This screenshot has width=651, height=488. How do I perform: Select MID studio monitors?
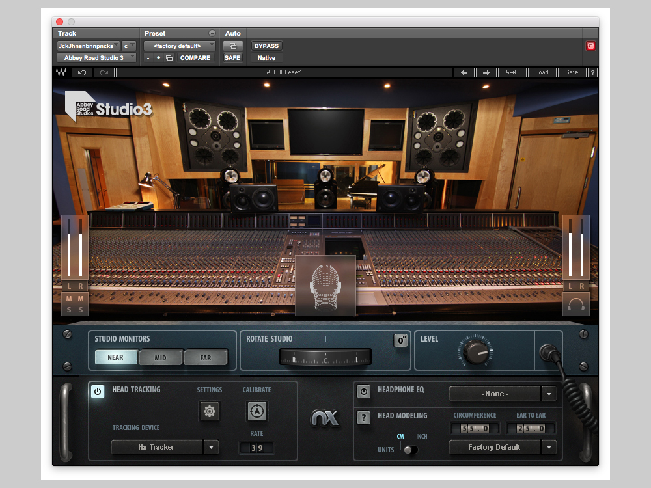pyautogui.click(x=160, y=357)
